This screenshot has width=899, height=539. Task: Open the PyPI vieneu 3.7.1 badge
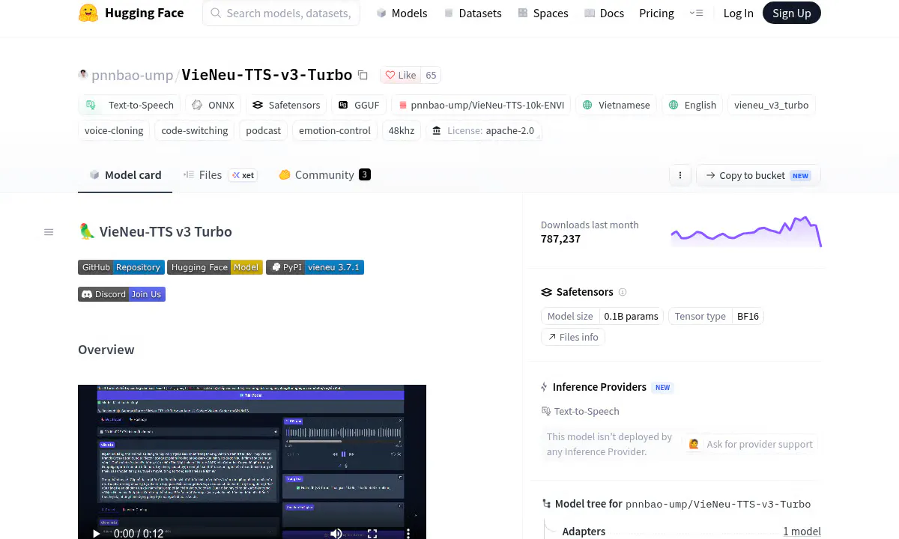(x=315, y=267)
